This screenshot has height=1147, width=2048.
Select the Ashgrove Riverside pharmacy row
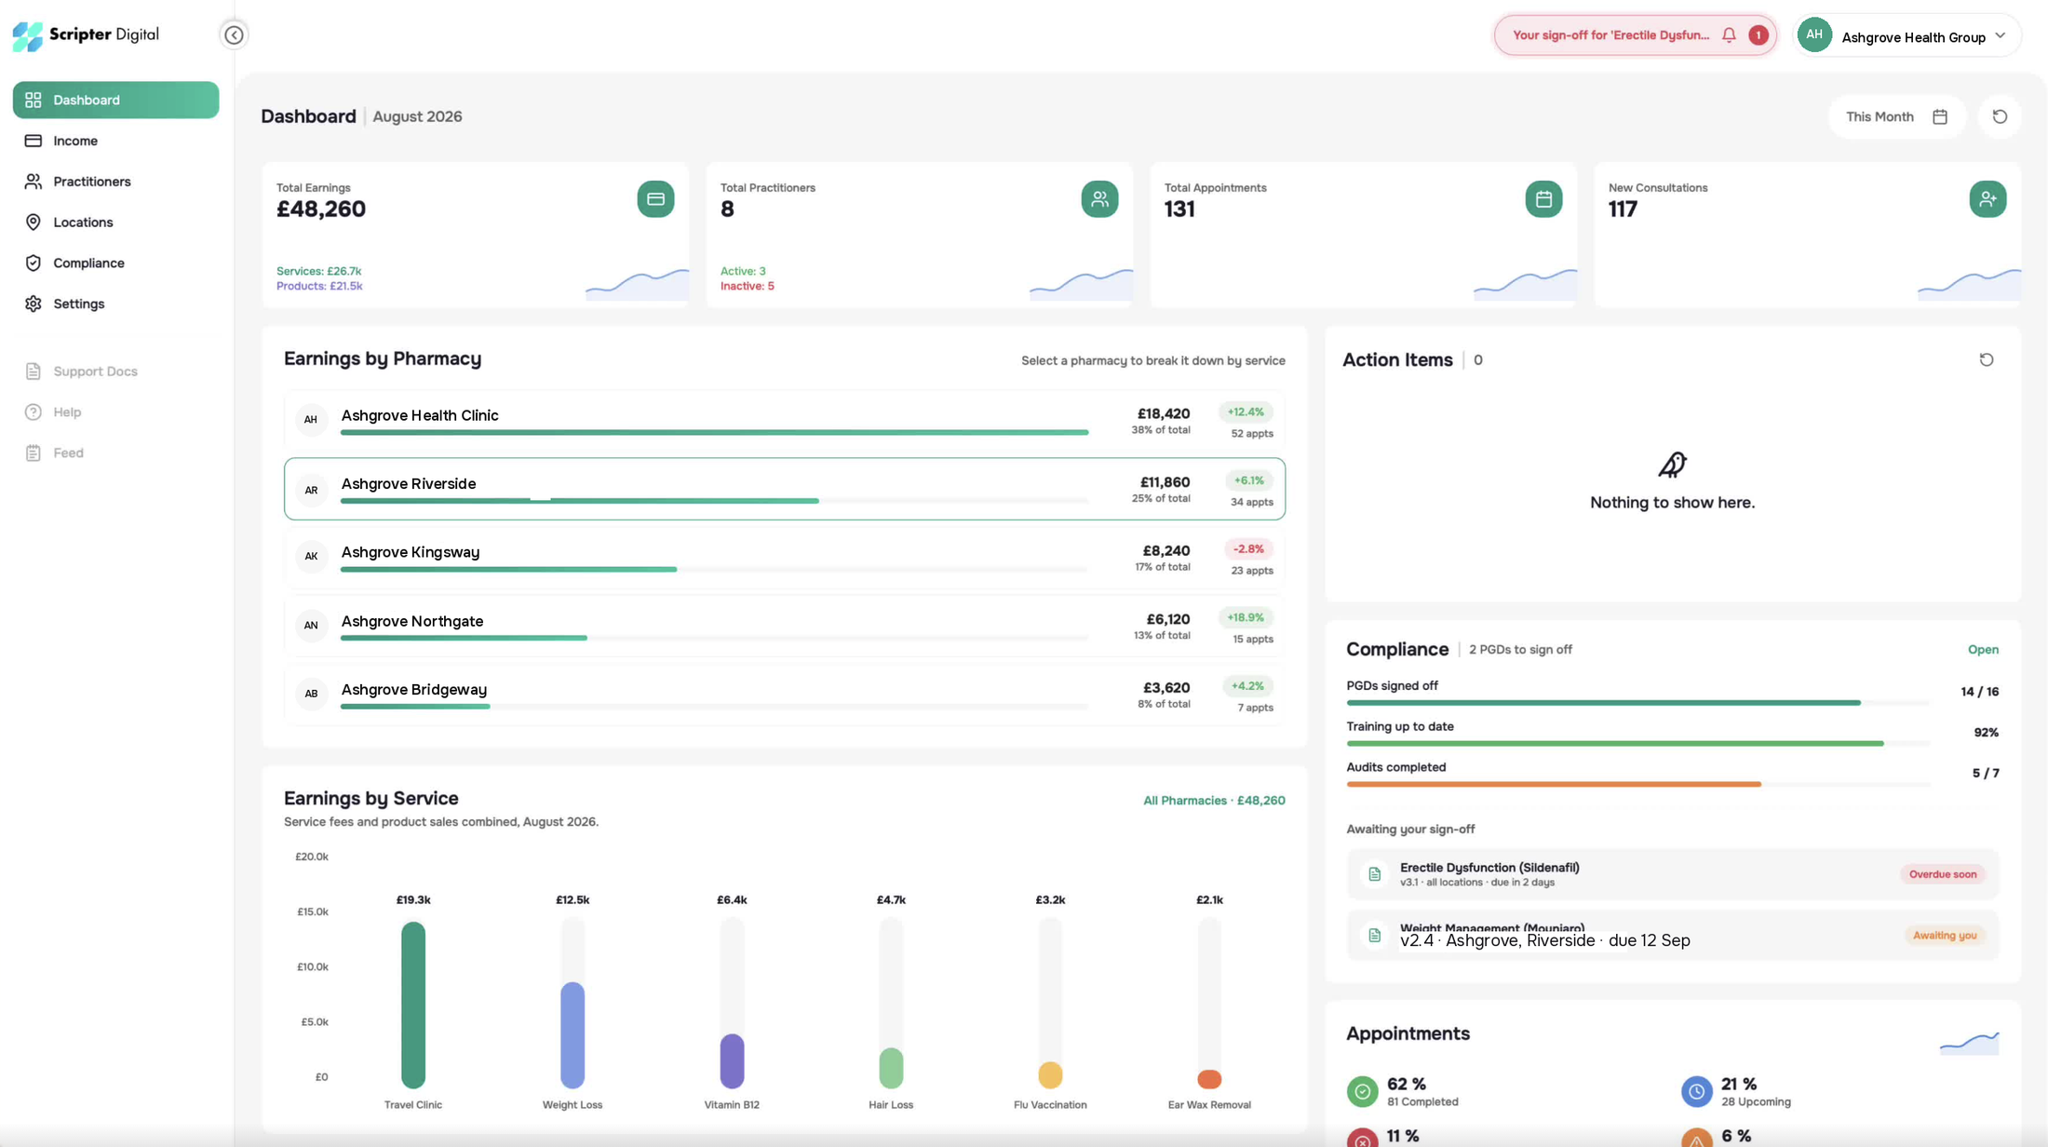784,489
